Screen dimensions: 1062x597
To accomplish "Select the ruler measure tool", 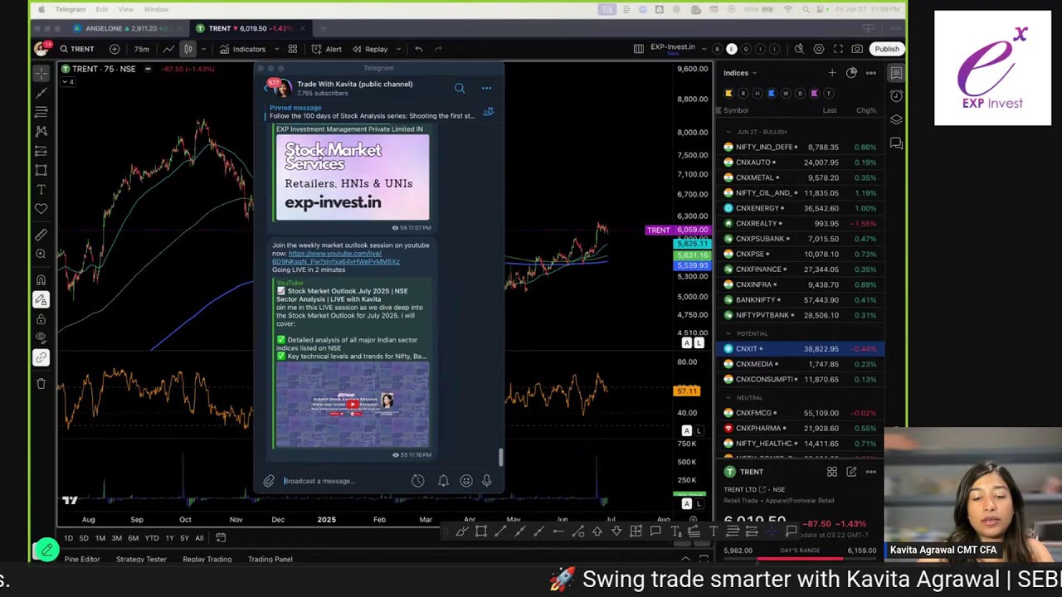I will click(x=41, y=235).
